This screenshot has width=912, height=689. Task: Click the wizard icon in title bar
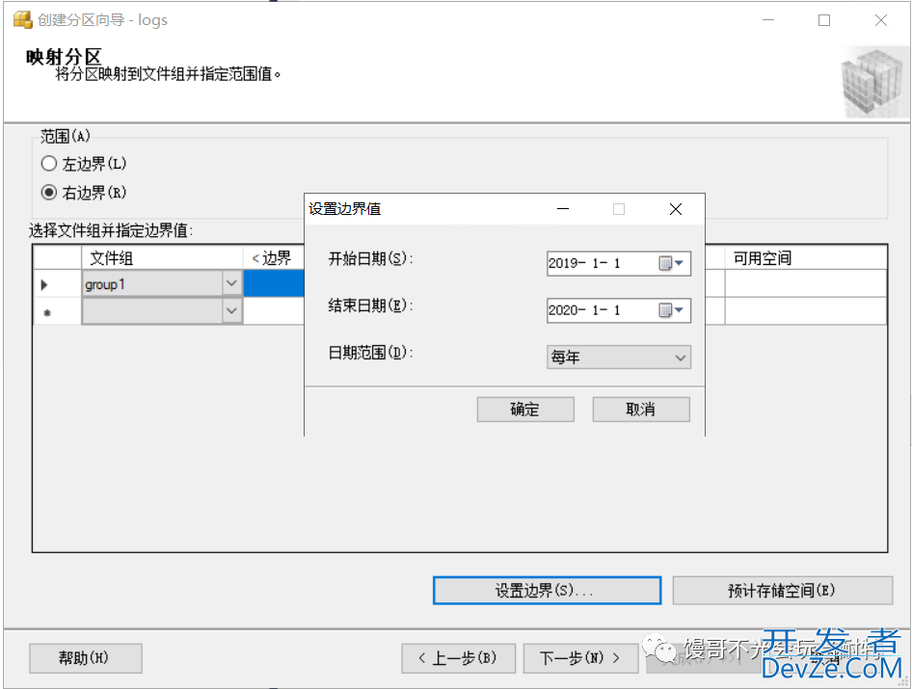point(22,20)
